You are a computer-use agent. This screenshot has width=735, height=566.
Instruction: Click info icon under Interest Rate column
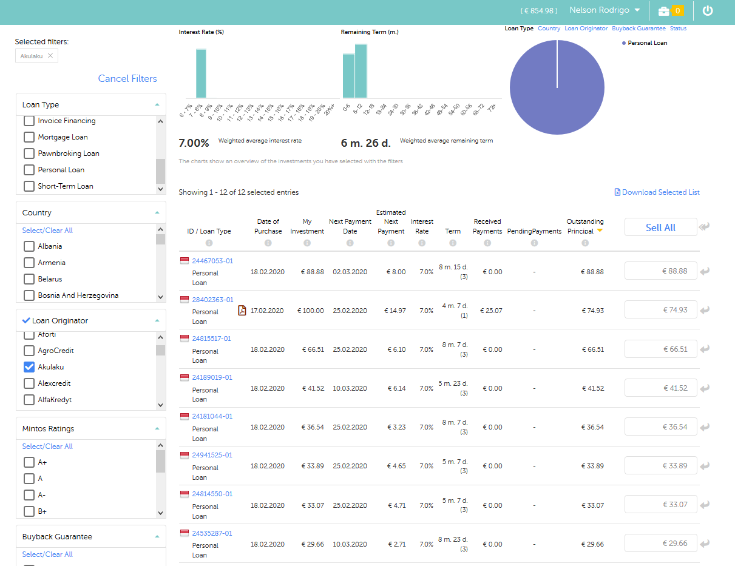pos(422,243)
